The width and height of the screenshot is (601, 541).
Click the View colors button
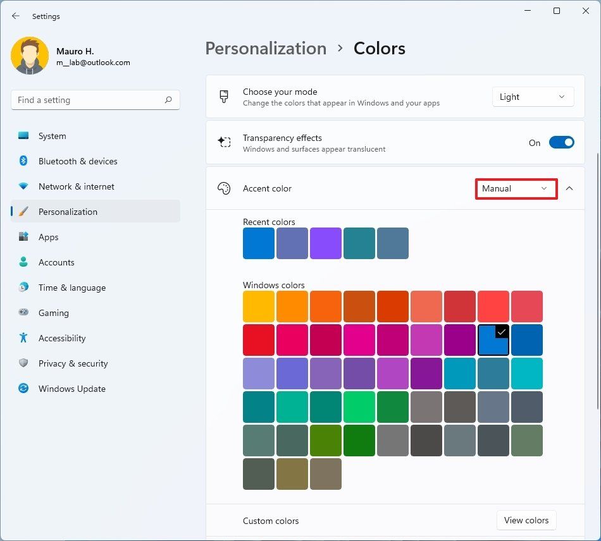[526, 520]
